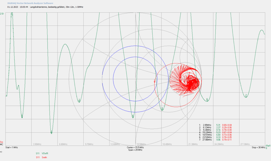Select marker 3 on the green VSWR trace
Image resolution: width=271 pixels, height=161 pixels.
79,100
